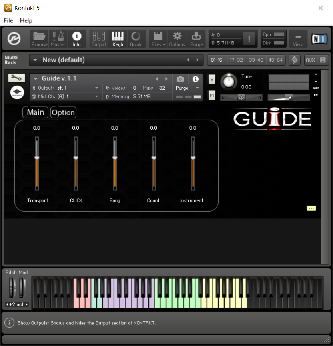Screen dimensions: 333x346
Task: Open instrument edit mode wrench icon
Action: coord(16,78)
